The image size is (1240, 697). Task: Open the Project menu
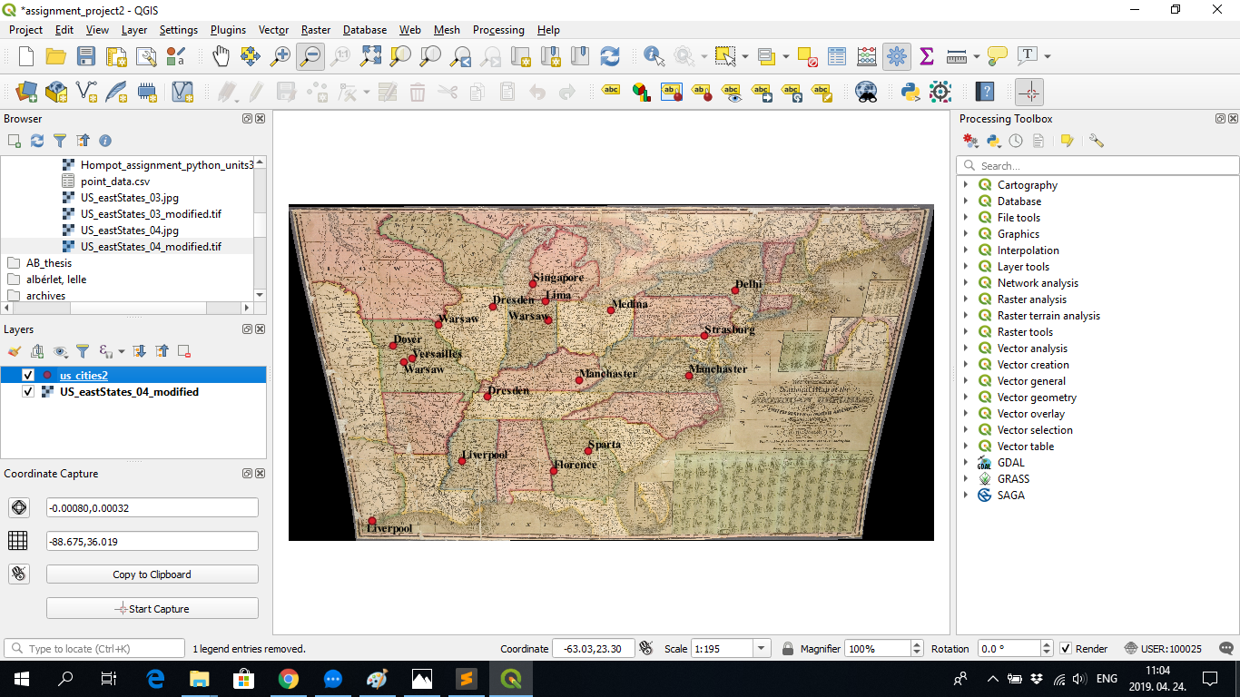(25, 30)
